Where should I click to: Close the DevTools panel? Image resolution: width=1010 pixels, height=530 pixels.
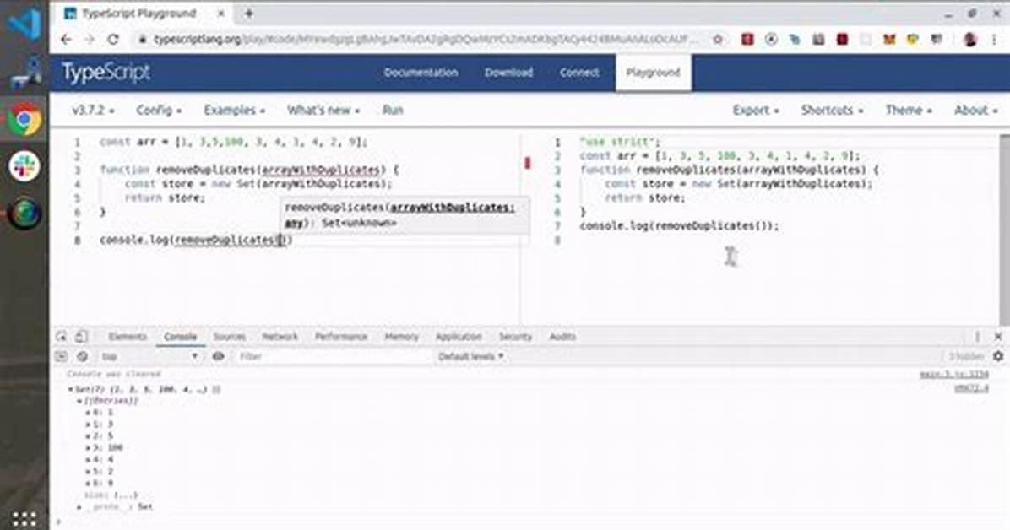point(998,336)
